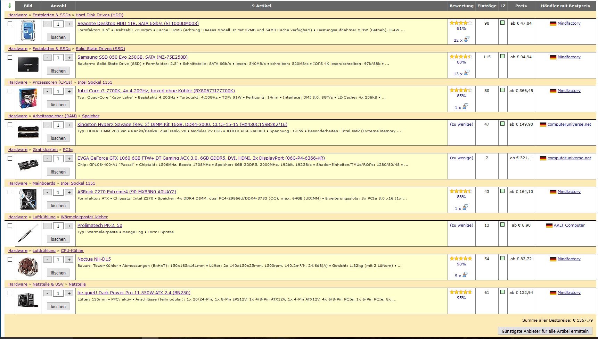598x339 pixels.
Task: Click the German flag in the EVGA GeForce row
Action: (x=543, y=158)
